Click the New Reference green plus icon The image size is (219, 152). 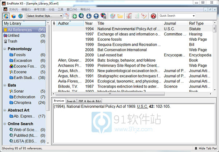coord(74,16)
